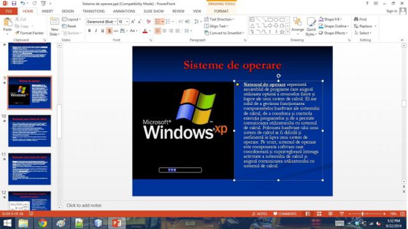Align text left
This screenshot has height=229, width=408.
tap(157, 31)
